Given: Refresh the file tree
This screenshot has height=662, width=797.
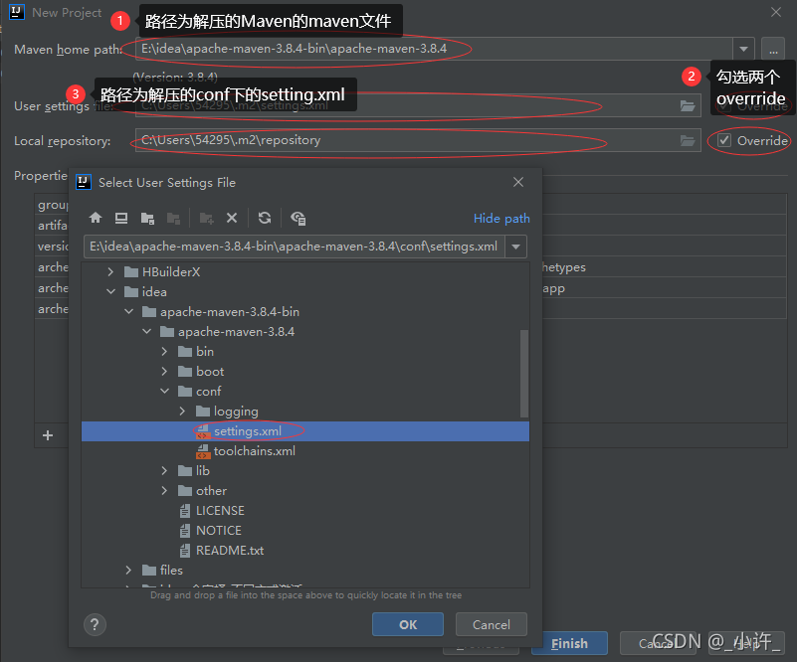Looking at the screenshot, I should tap(265, 219).
